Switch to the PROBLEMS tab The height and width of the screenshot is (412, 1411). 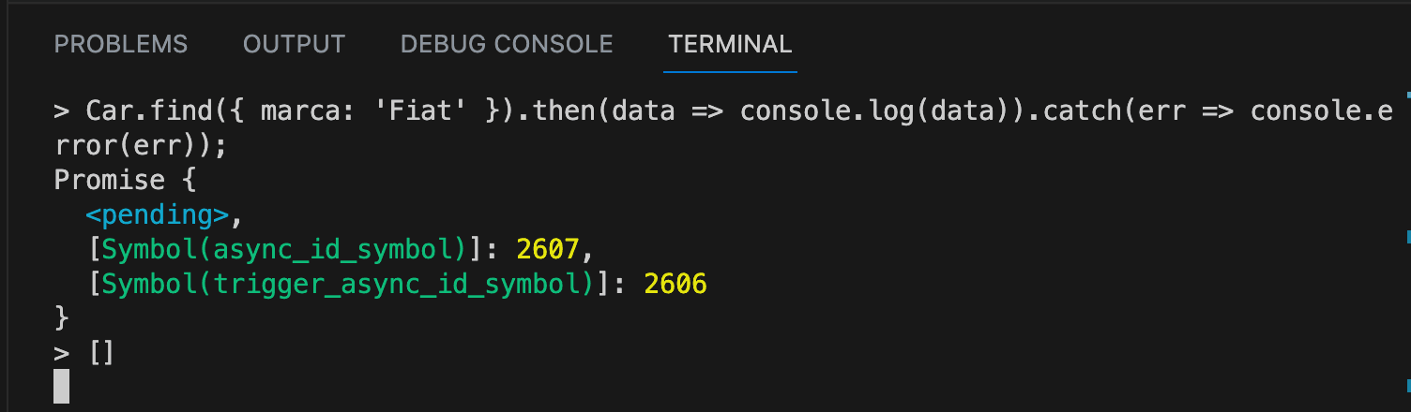(121, 44)
